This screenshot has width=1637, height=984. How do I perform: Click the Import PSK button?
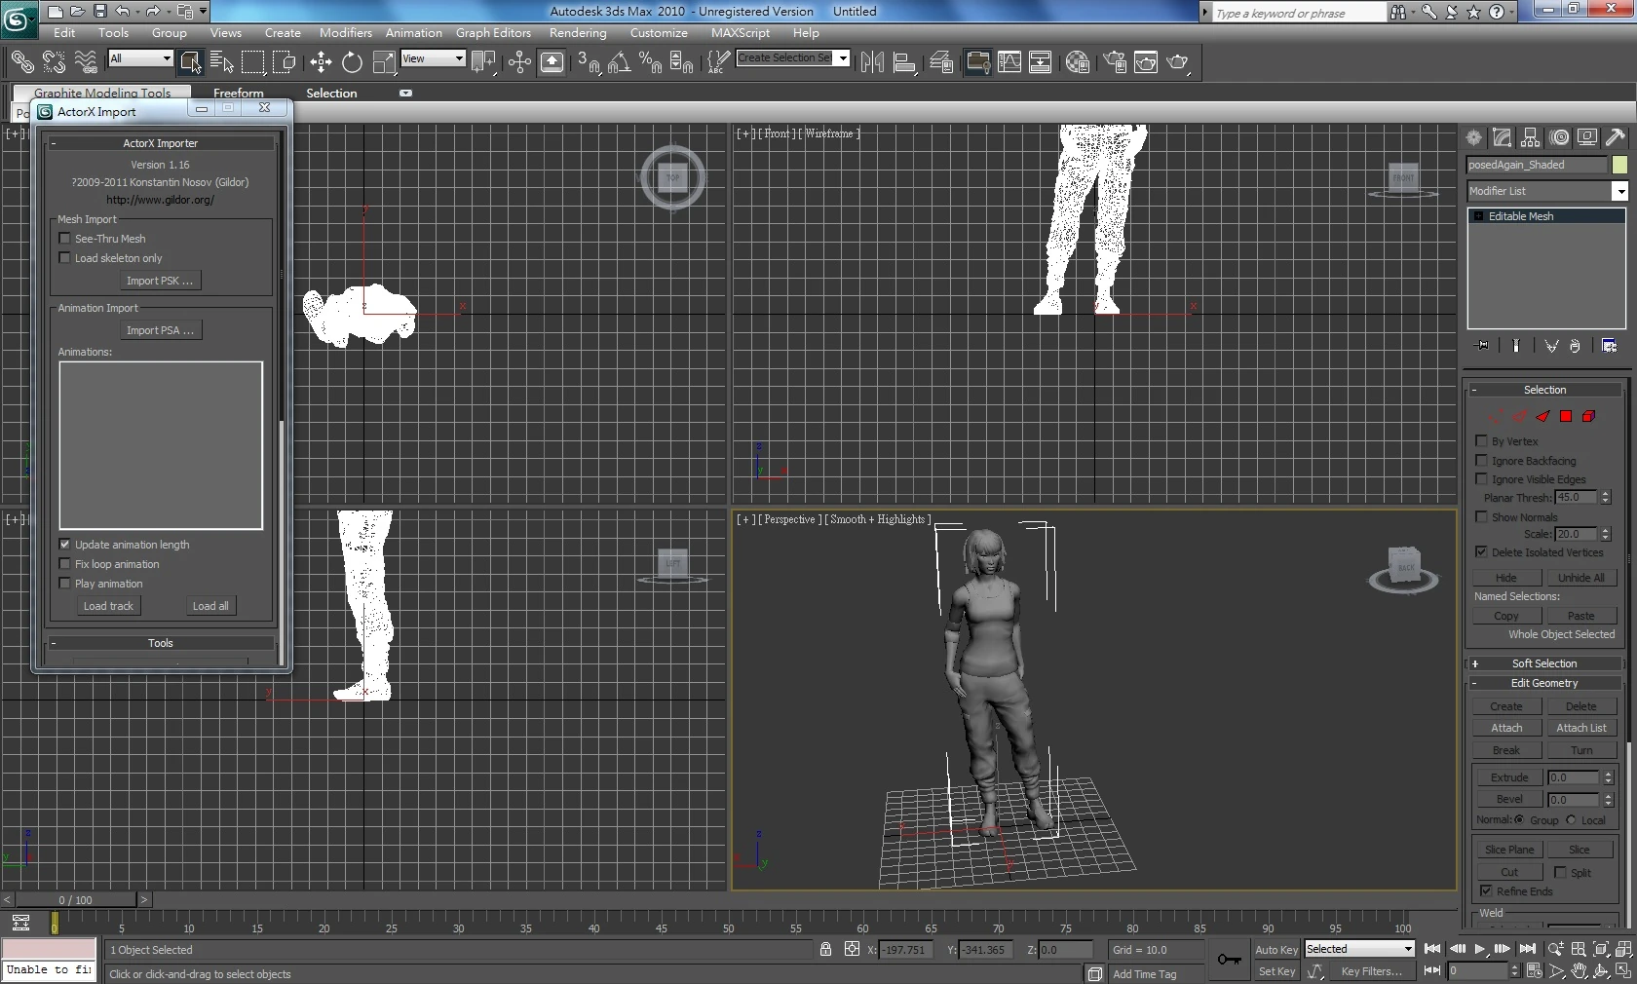click(x=160, y=281)
